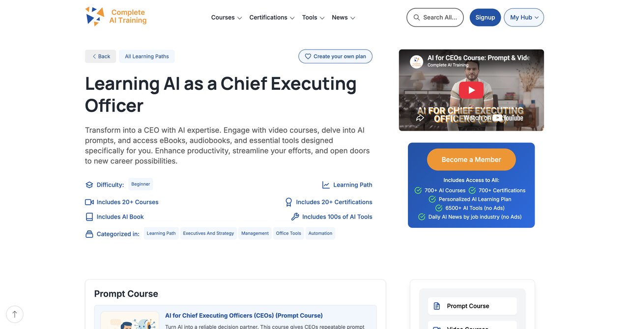Click Includes 100s of AI Tools text
Viewport: 629px width, 329px height.
coord(337,217)
